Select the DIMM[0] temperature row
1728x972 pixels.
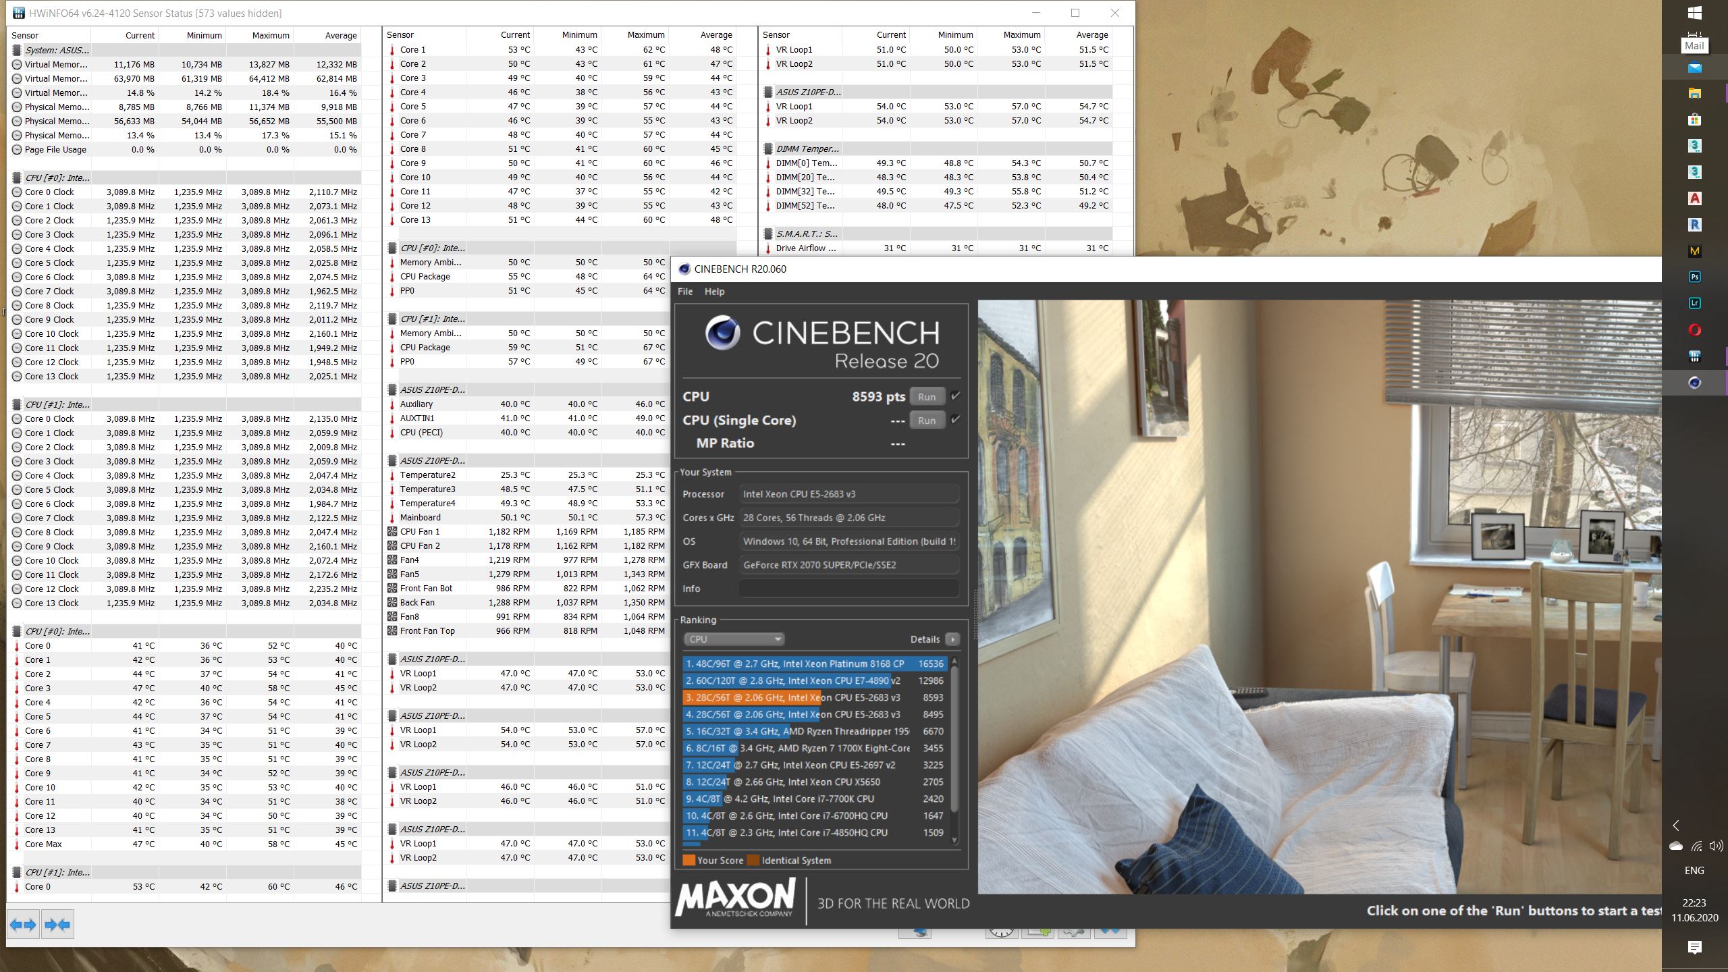(937, 163)
